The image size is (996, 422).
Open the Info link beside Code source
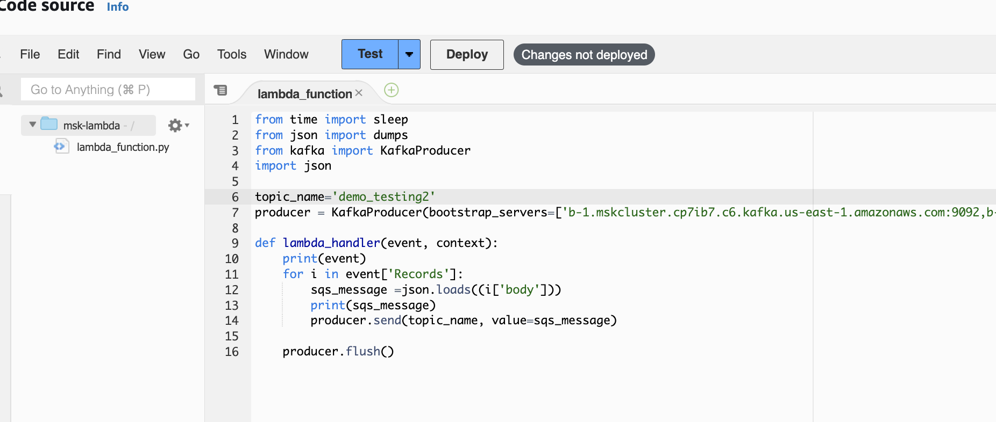118,7
